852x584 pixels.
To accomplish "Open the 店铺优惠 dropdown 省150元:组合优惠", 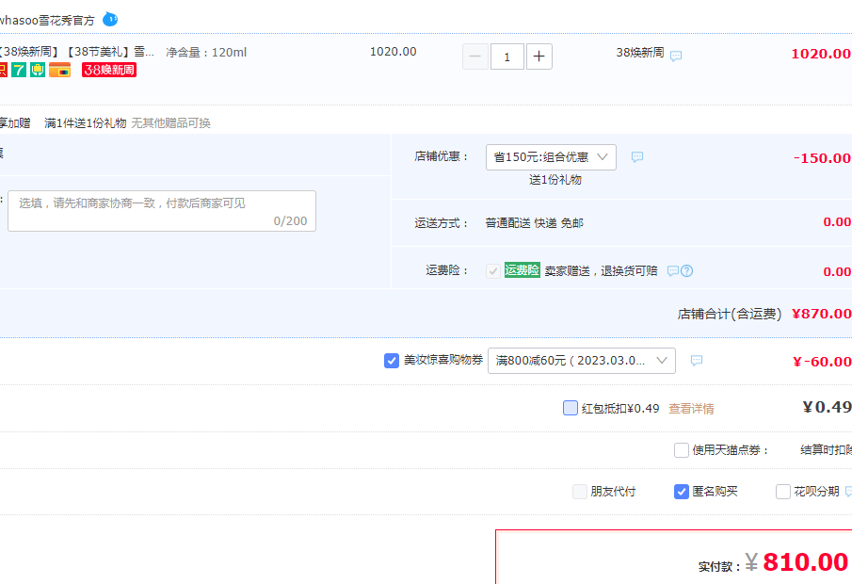I will pos(551,157).
